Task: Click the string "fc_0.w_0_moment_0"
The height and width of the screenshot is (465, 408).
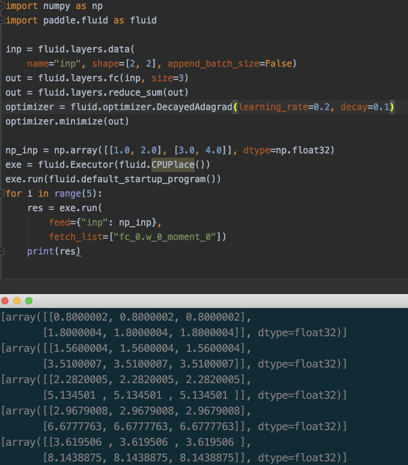Action: 165,237
